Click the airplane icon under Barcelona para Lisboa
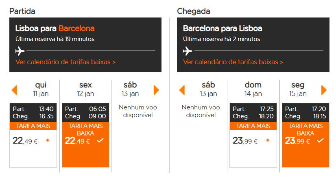Screen dimensions: 336x181 coord(188,51)
